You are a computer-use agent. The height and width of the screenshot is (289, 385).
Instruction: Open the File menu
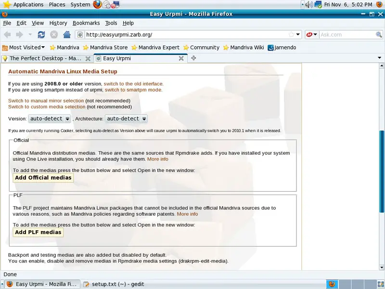[x=7, y=23]
